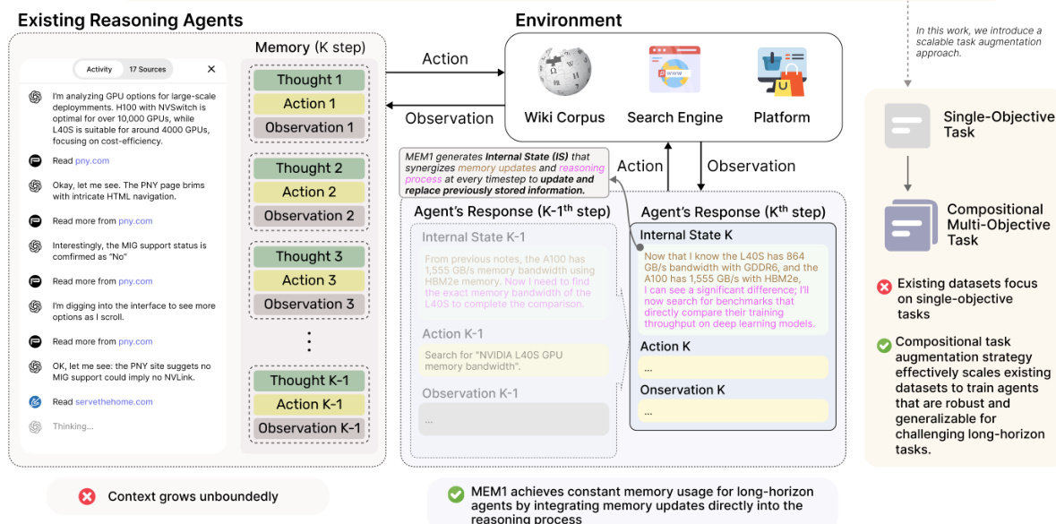
Task: Select the yellow Action 2 block
Action: point(309,192)
